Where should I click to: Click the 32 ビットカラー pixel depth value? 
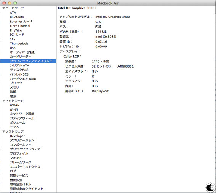coord(113,66)
